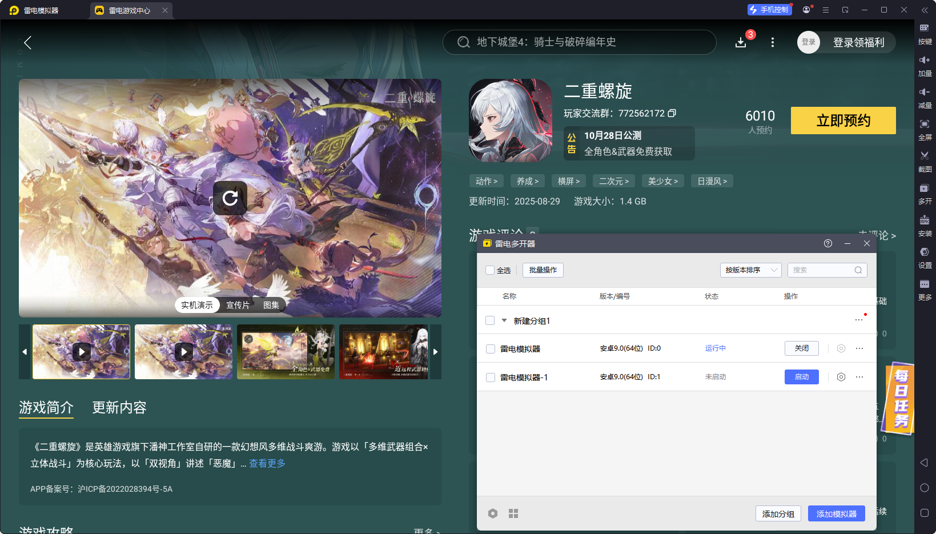Check the checkbox on the 雷电模拟器 row
This screenshot has width=936, height=534.
(490, 348)
